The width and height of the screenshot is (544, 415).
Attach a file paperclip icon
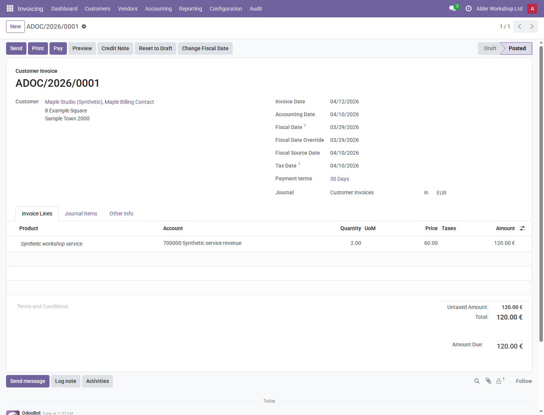click(x=488, y=381)
